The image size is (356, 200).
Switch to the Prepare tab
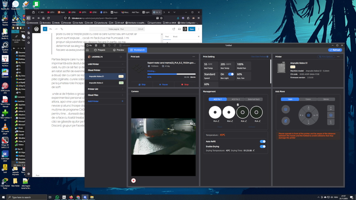coord(99,50)
